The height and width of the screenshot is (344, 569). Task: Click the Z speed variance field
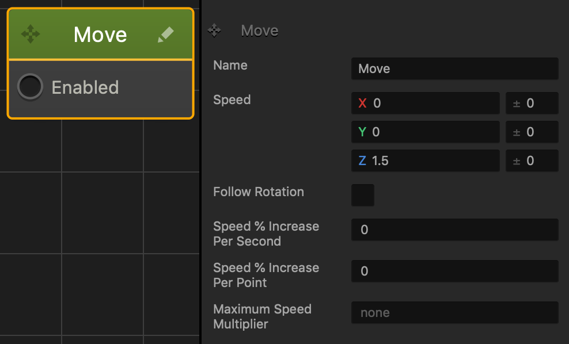[532, 160]
